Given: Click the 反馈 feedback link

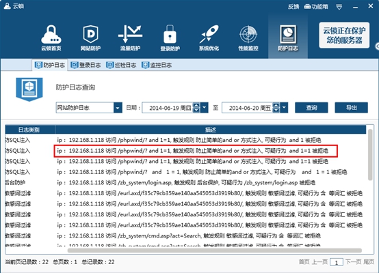Looking at the screenshot, I should click(x=293, y=7).
